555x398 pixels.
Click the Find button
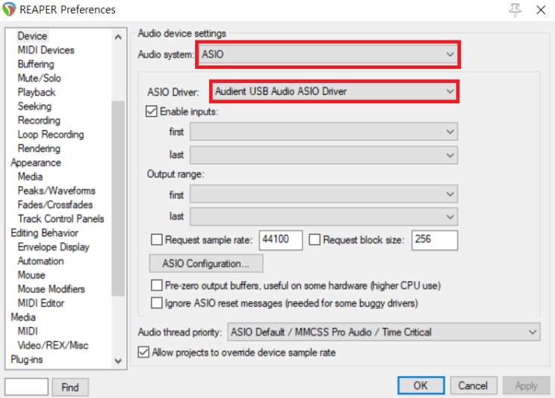click(x=70, y=387)
